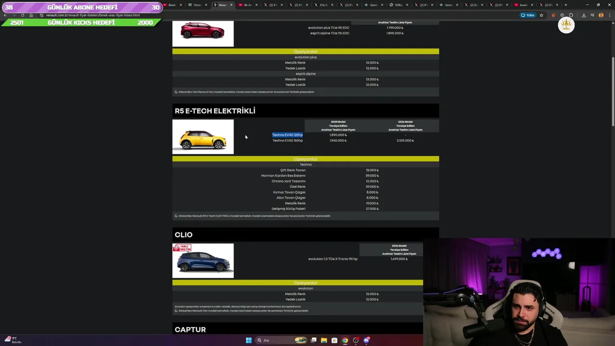
Task: Click the round gold logo overlay
Action: [566, 25]
